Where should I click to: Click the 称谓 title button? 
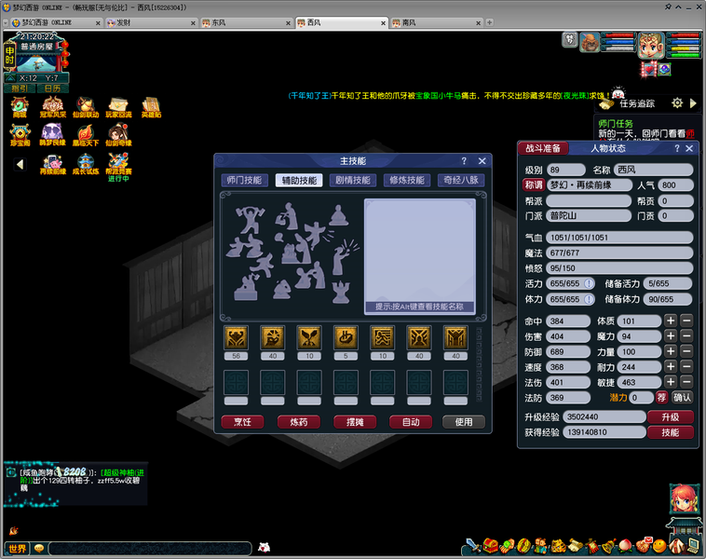534,185
